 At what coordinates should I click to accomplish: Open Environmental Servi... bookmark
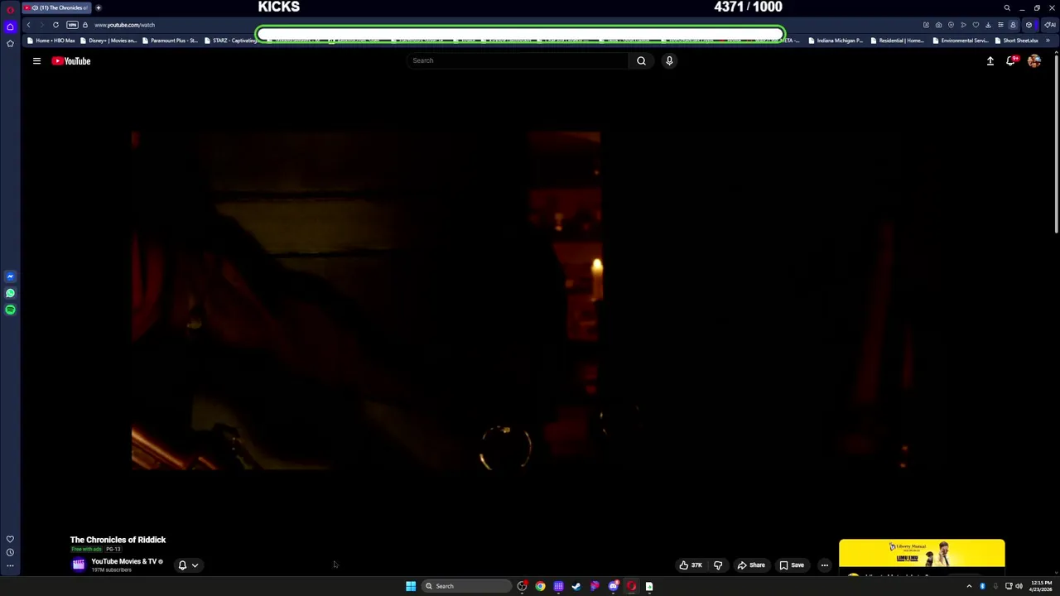point(961,41)
